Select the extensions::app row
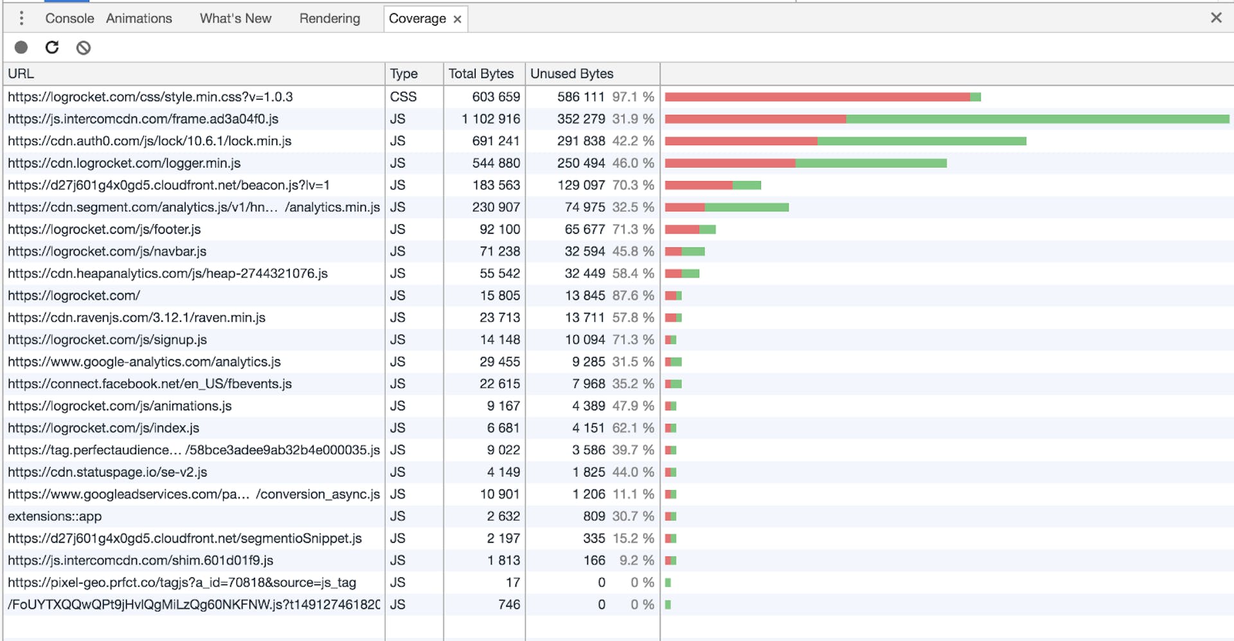Image resolution: width=1234 pixels, height=641 pixels. 55,516
